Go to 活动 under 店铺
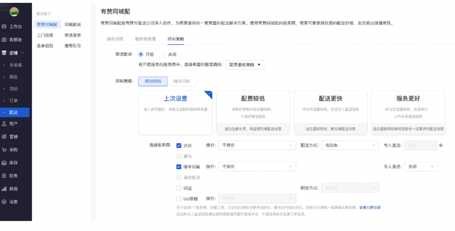The width and height of the screenshot is (455, 231). pos(14,89)
